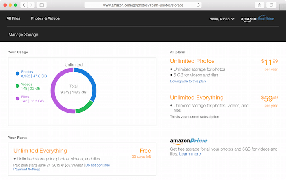Open a new tab with the plus button

click(x=283, y=7)
